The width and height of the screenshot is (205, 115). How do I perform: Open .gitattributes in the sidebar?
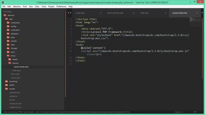tap(15, 92)
